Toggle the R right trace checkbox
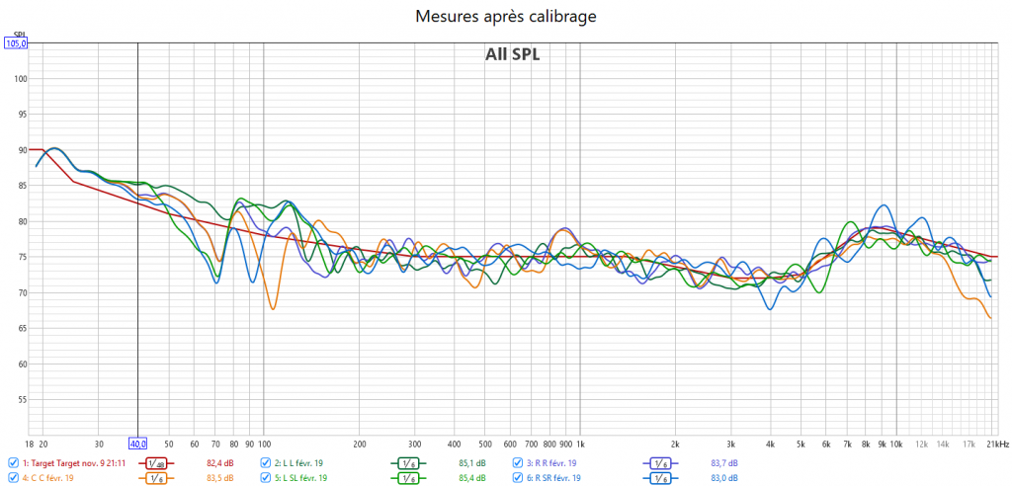Viewport: 1012px width, 486px height. coord(519,462)
